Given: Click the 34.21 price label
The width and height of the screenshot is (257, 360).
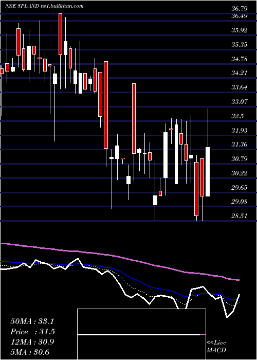Looking at the screenshot, I should click(x=240, y=73).
